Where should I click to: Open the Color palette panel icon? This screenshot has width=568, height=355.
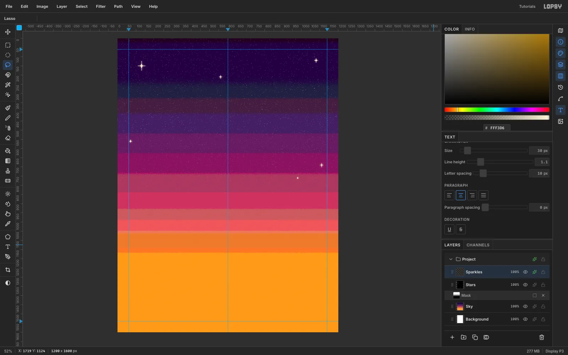tap(561, 53)
